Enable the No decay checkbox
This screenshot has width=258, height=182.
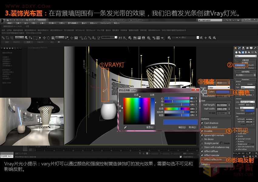coord(202,139)
